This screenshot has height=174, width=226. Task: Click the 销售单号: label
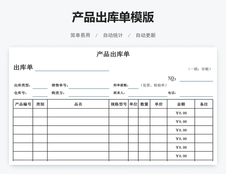(60, 85)
